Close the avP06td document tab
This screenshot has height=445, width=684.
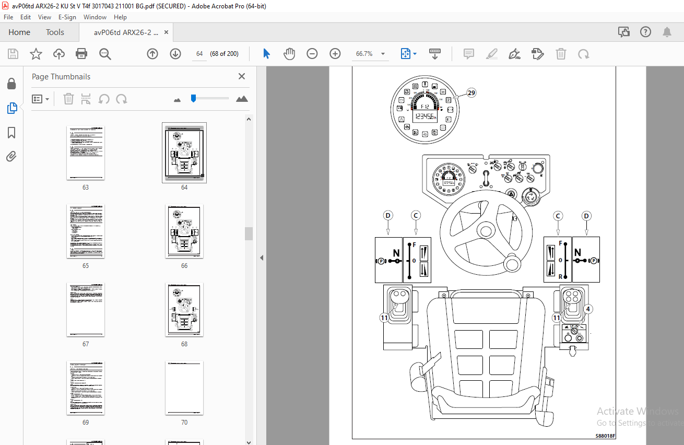pyautogui.click(x=167, y=32)
